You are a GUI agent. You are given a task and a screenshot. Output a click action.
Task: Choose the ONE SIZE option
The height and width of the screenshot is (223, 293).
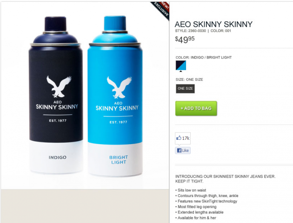[x=185, y=89]
